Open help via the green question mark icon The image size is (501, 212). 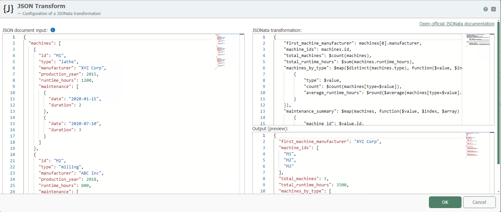[486, 9]
